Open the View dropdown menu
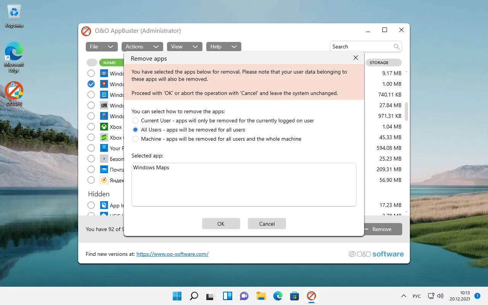This screenshot has width=488, height=305. point(185,47)
